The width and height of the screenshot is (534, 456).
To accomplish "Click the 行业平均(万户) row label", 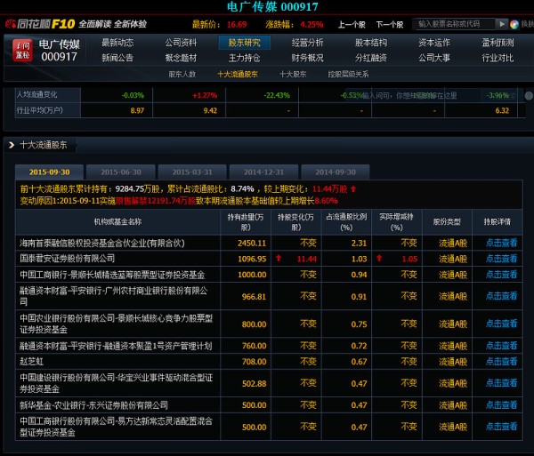I will point(40,110).
